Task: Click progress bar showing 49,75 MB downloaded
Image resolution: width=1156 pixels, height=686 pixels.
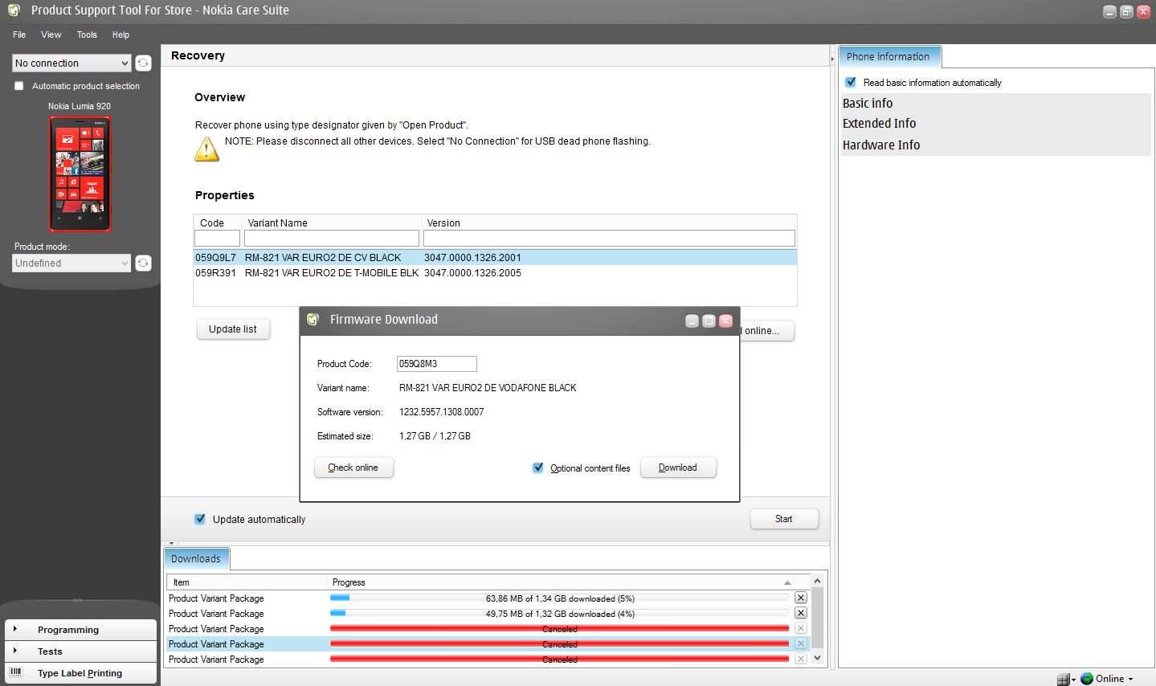Action: coord(560,614)
